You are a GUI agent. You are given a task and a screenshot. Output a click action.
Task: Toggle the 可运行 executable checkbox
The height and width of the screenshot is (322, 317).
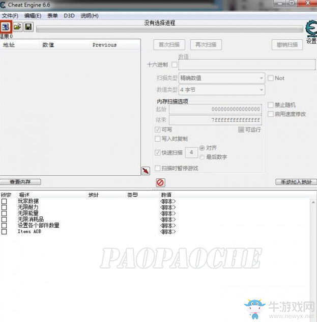(x=241, y=129)
